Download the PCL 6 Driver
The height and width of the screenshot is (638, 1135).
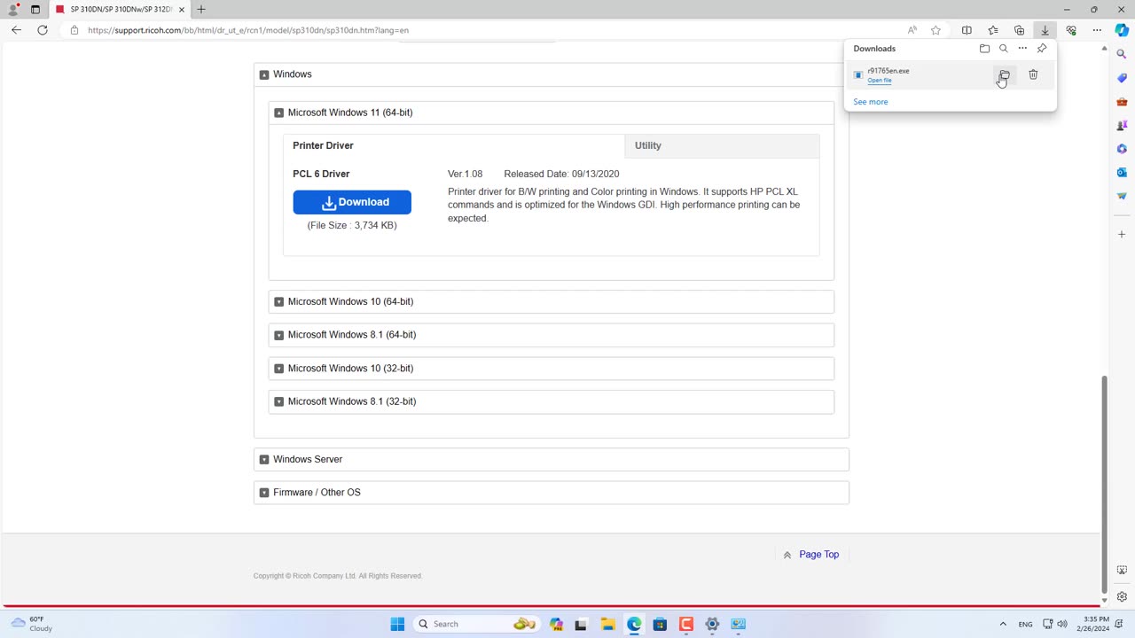coord(352,202)
